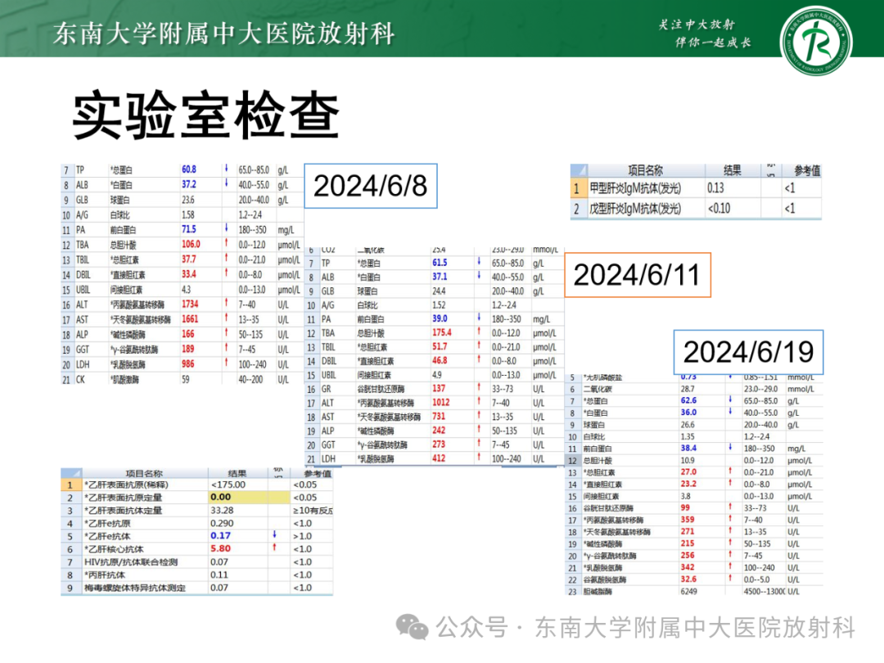Click the 甲型肝炎IgM抗体(发光) row label
Viewport: 884px width, 663px height.
(x=635, y=188)
